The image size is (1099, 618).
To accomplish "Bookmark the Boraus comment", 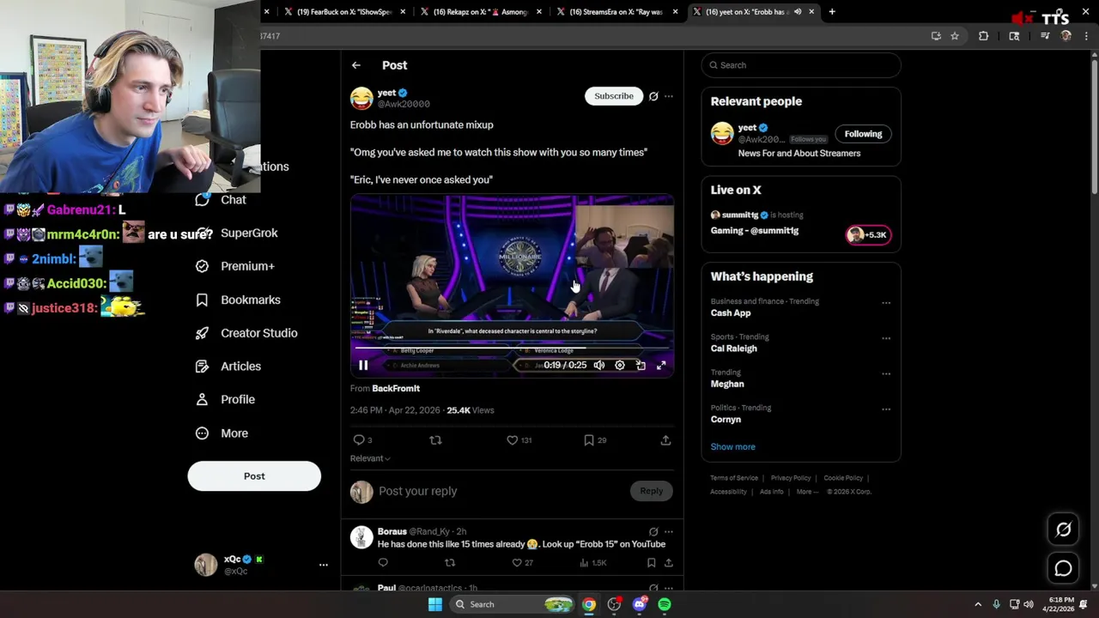I will pyautogui.click(x=652, y=563).
